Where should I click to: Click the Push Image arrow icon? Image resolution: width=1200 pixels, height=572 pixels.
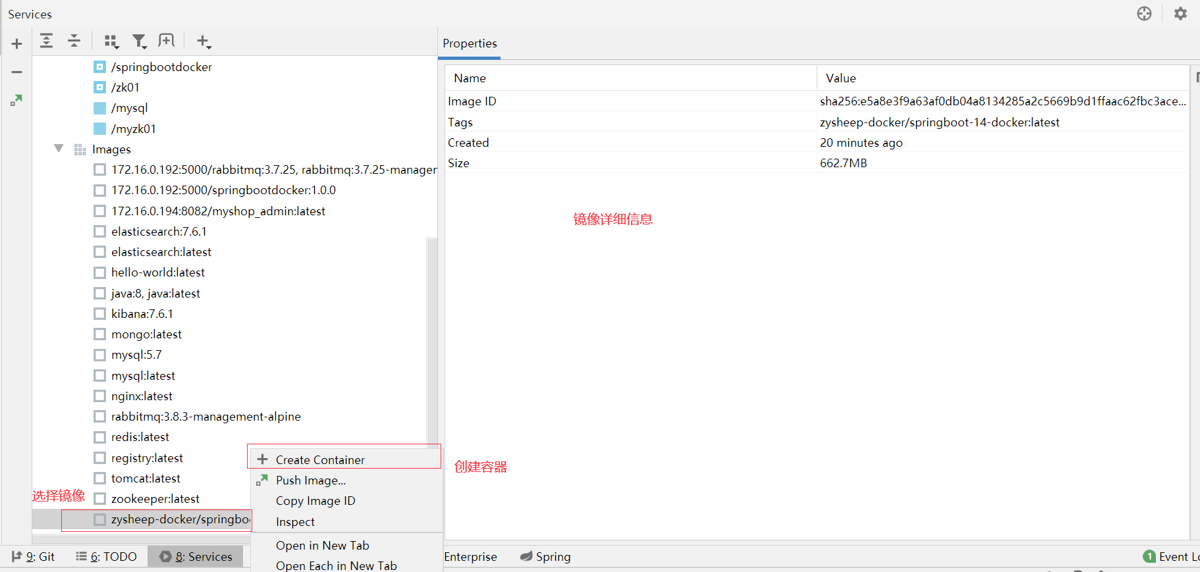click(262, 480)
